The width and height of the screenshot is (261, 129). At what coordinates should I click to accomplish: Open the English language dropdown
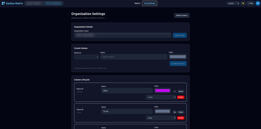(x=233, y=3)
